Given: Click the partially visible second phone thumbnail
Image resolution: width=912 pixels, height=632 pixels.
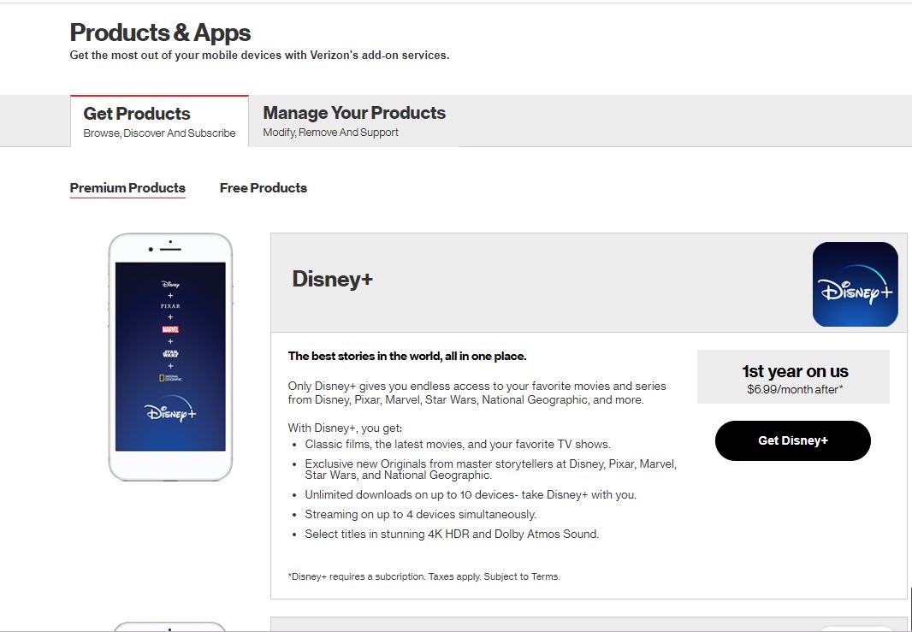Looking at the screenshot, I should 170,628.
